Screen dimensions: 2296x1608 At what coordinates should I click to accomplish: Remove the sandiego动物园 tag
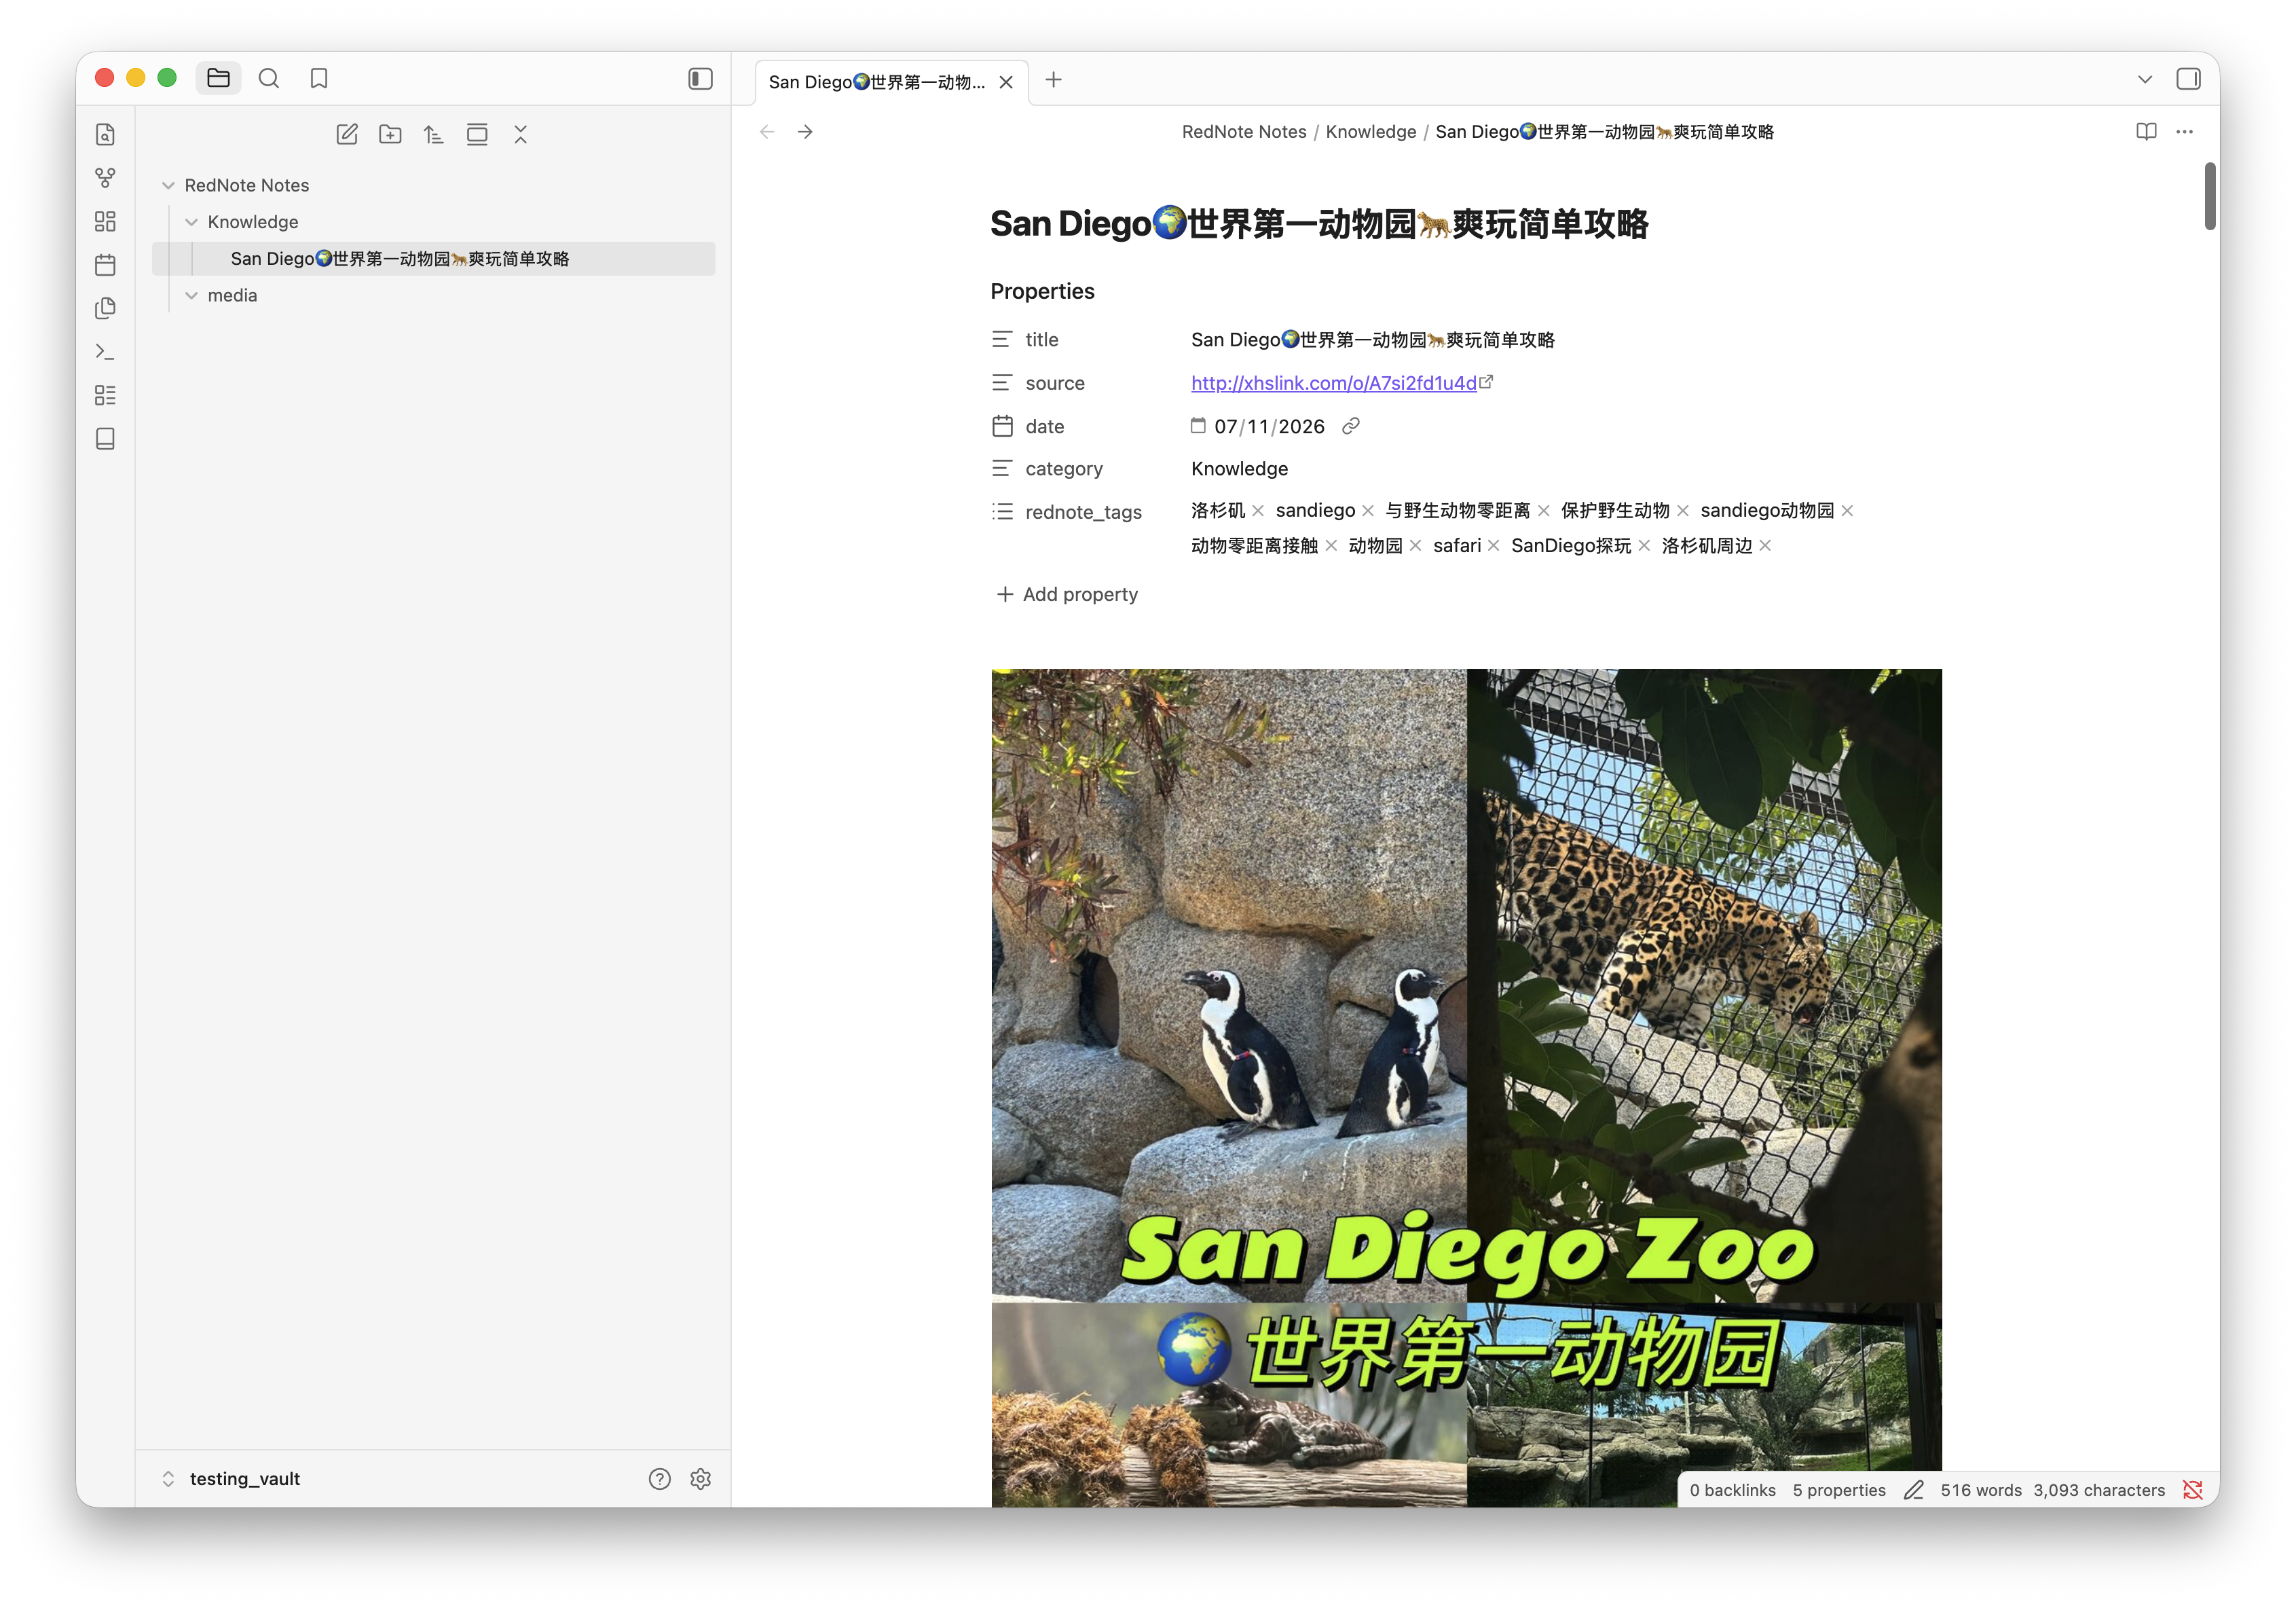click(1847, 511)
